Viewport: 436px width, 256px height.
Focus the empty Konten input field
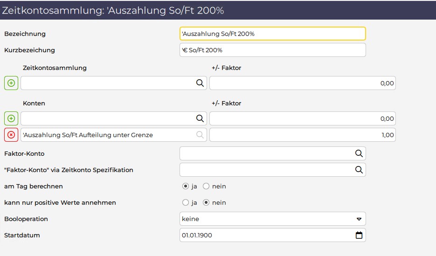(113, 118)
